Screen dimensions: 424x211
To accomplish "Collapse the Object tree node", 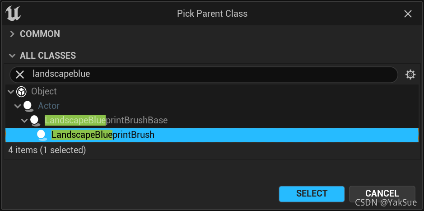I will click(11, 92).
